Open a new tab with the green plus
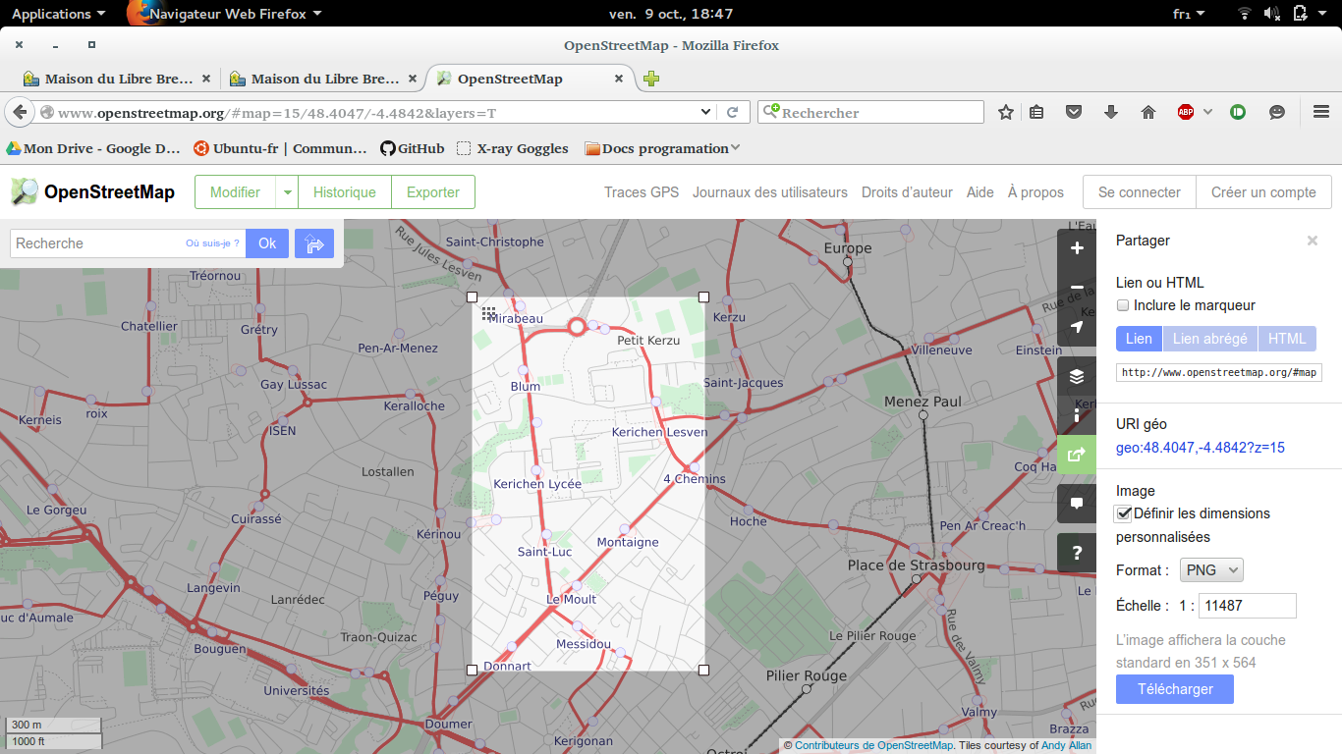This screenshot has height=754, width=1342. click(650, 80)
